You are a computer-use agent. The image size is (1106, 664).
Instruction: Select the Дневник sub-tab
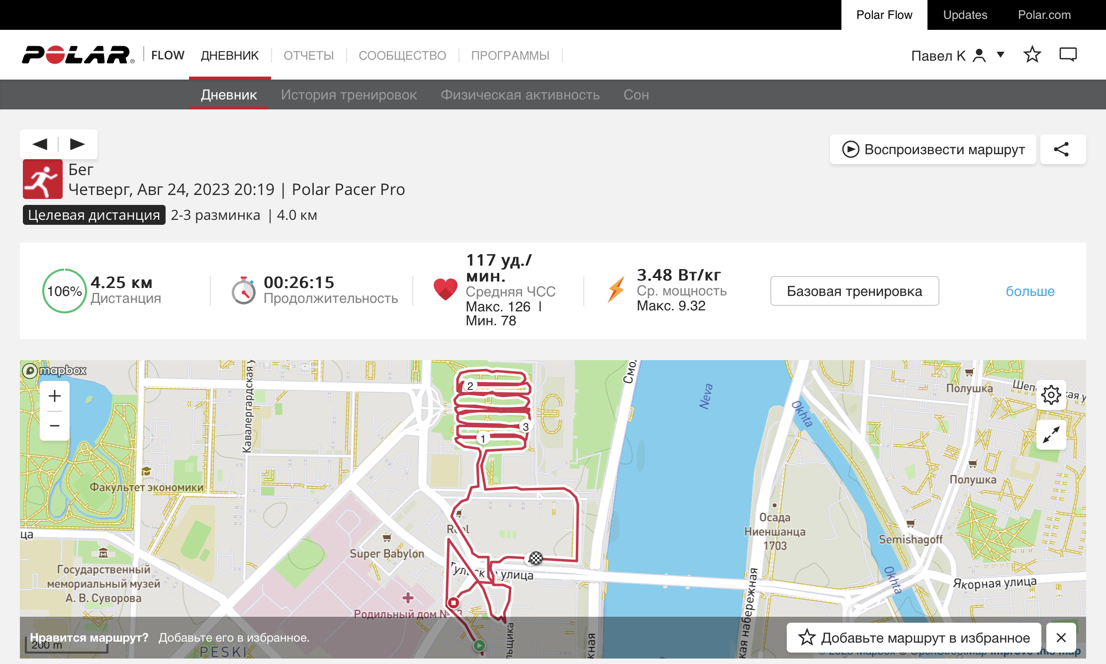pos(229,95)
